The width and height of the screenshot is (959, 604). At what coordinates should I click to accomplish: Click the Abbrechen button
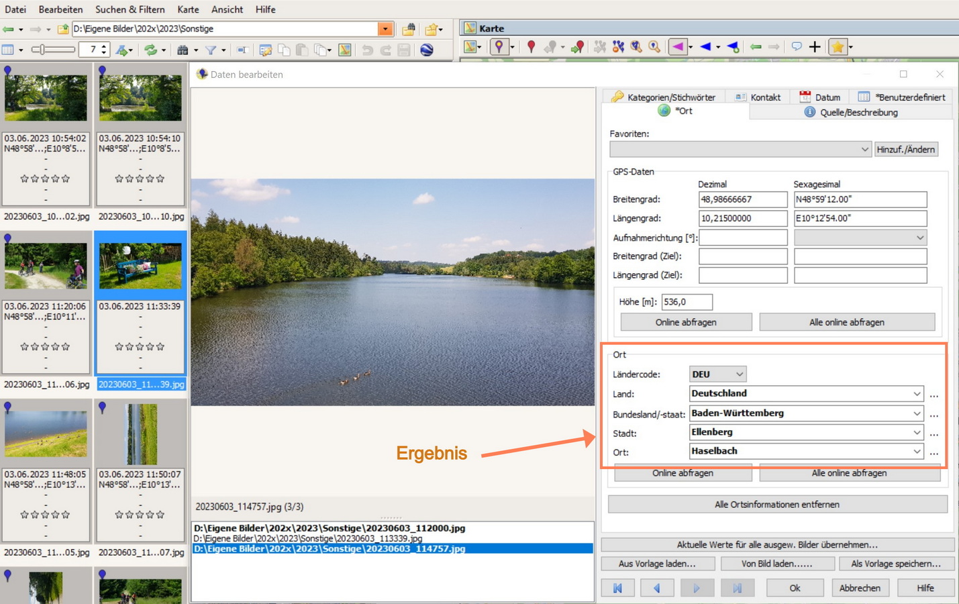pos(860,588)
